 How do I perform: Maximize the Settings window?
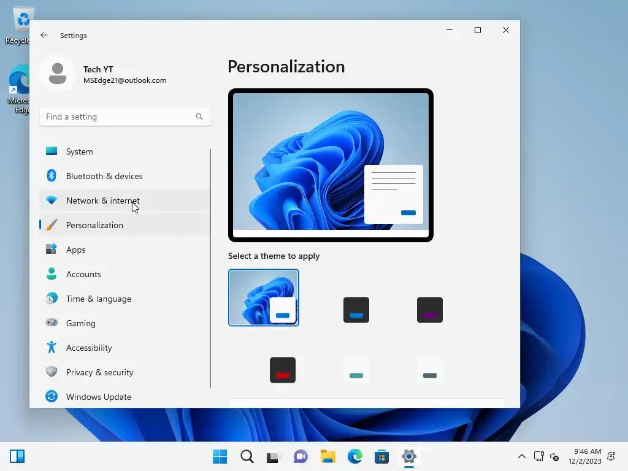pos(477,30)
